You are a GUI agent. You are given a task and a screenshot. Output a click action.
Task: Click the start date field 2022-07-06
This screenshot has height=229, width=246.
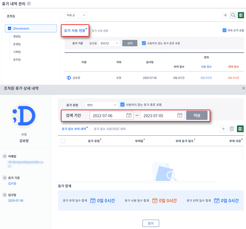pyautogui.click(x=112, y=115)
